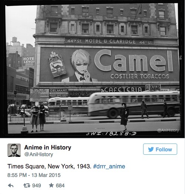Favorite the tweet with the star icon
Screen dimensions: 185x194
[x=51, y=185]
